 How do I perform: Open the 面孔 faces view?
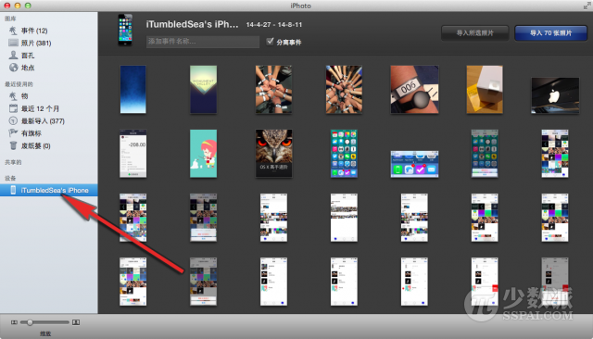[x=21, y=56]
